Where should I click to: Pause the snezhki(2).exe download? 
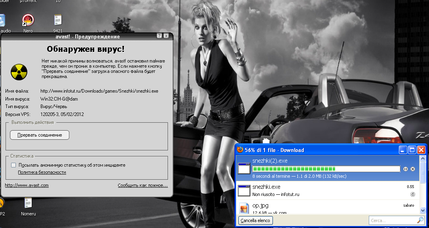tap(406, 169)
